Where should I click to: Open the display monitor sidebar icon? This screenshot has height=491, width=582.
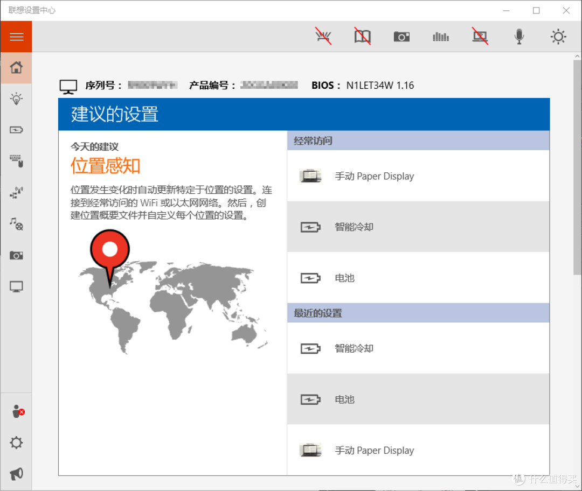coord(16,286)
